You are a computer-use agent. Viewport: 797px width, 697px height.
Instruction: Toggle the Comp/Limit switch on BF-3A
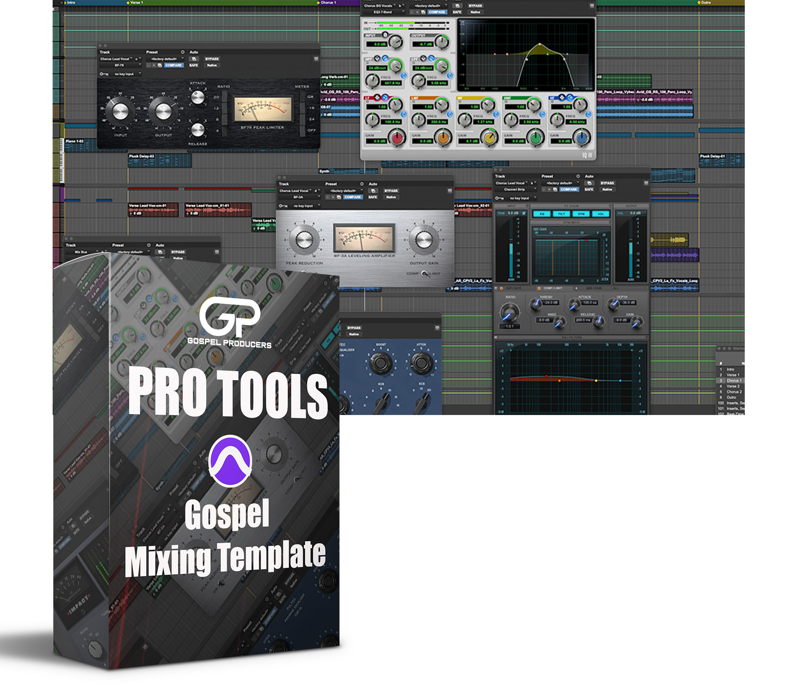[x=424, y=274]
